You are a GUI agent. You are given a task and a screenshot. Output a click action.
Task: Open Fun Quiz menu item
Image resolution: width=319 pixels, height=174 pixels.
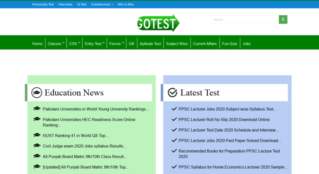point(229,44)
